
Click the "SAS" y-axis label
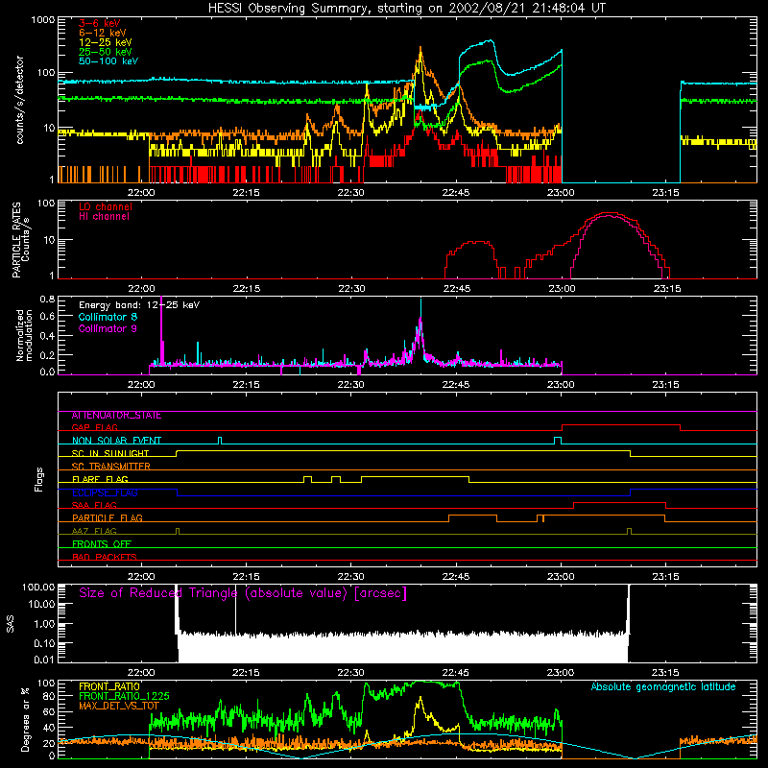[x=11, y=623]
